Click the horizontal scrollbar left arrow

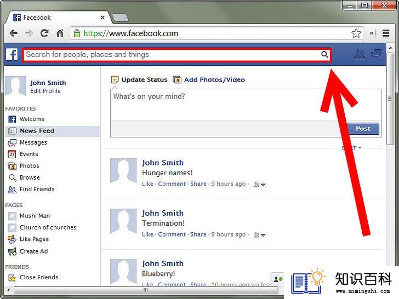[x=9, y=290]
